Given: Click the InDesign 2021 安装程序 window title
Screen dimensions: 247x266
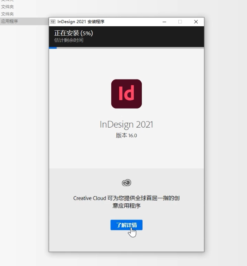Looking at the screenshot, I should coord(81,22).
